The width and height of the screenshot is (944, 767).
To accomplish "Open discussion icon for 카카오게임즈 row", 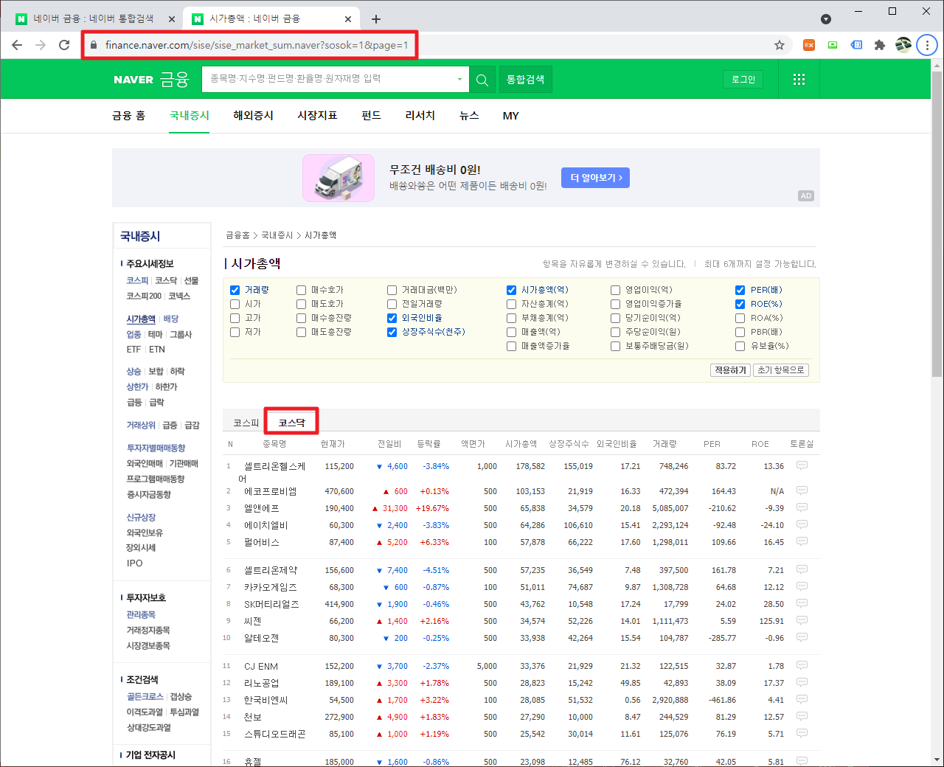I will pyautogui.click(x=802, y=586).
